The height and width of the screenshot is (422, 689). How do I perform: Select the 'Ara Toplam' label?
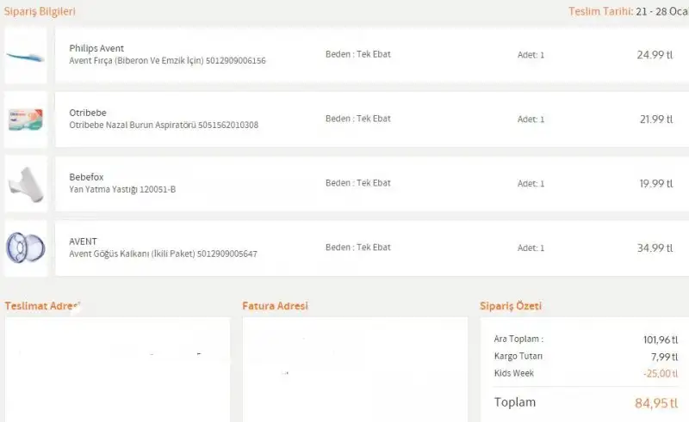(518, 339)
